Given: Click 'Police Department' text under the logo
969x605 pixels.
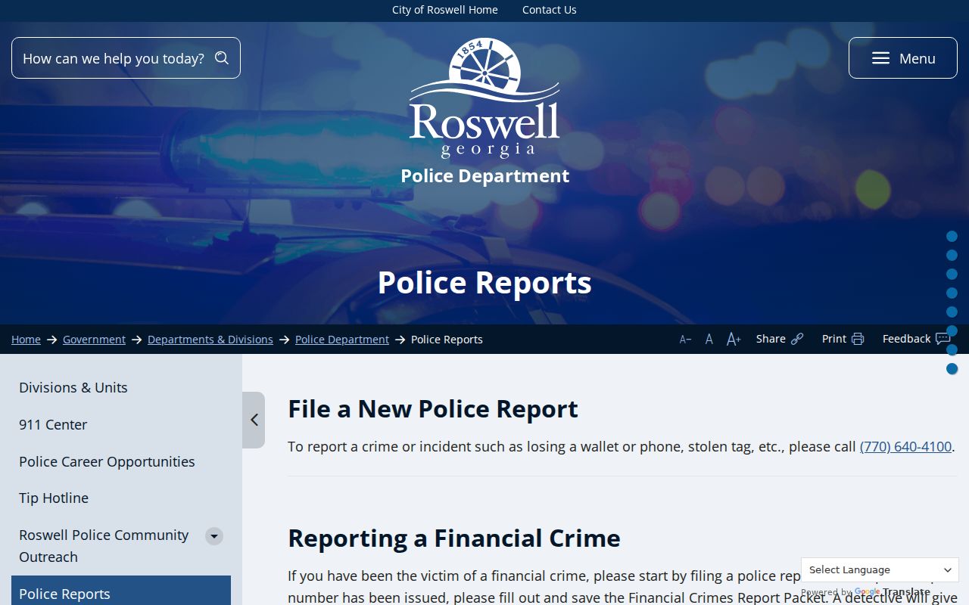Looking at the screenshot, I should (x=484, y=175).
